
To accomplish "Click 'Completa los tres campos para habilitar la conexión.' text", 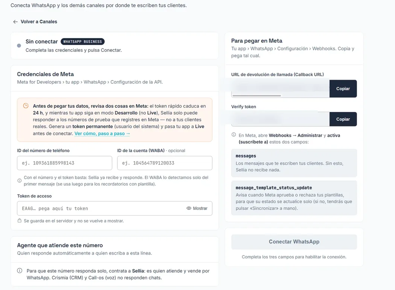I will (x=294, y=257).
